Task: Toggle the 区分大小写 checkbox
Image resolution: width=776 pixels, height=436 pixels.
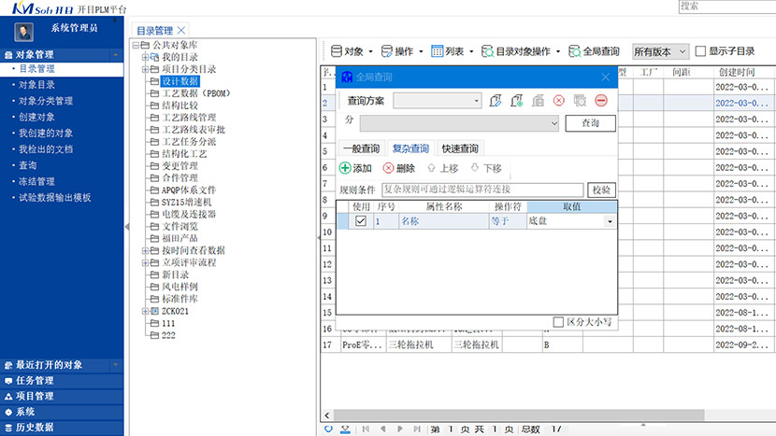Action: tap(559, 321)
